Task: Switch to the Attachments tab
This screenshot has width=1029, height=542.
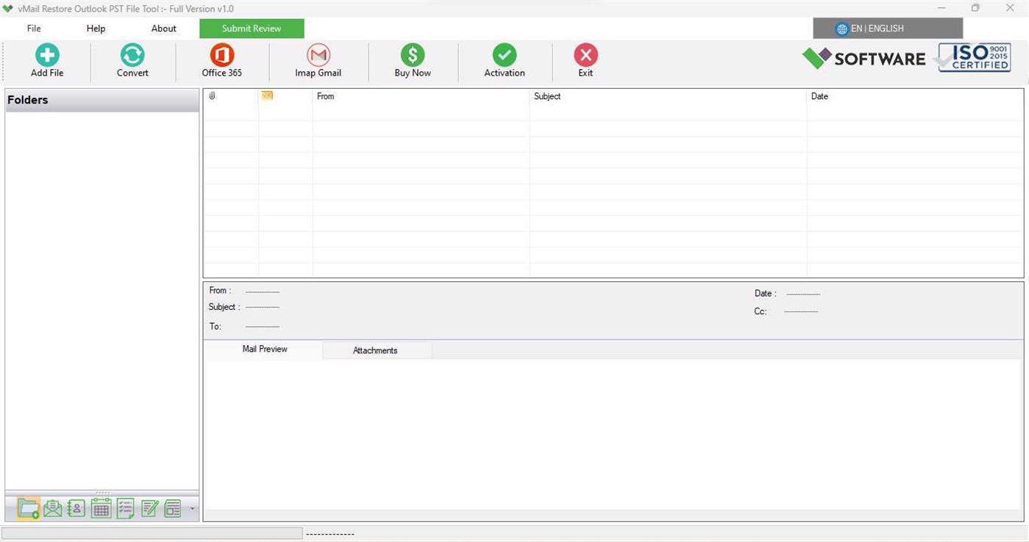Action: tap(375, 350)
